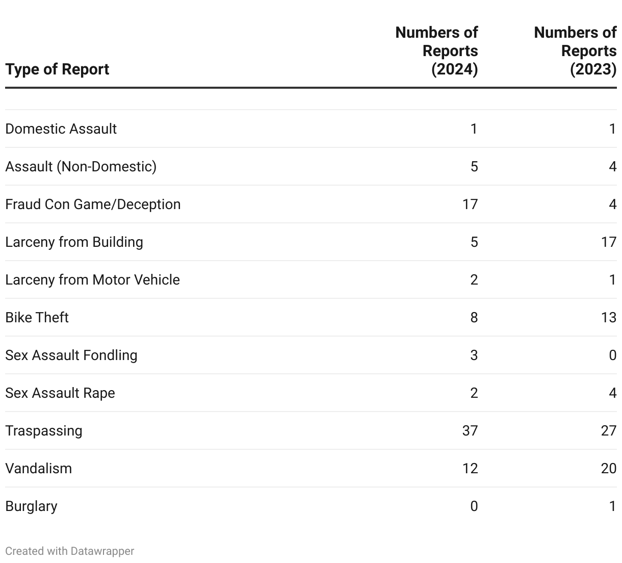Click the Larceny from Building row label
This screenshot has width=622, height=563.
(x=74, y=242)
